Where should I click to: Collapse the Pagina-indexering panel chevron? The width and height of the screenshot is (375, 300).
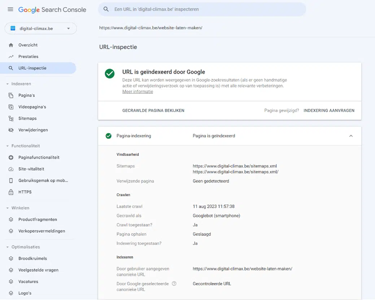[351, 136]
